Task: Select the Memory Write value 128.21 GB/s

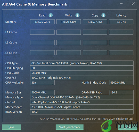Action: pyautogui.click(x=69, y=22)
